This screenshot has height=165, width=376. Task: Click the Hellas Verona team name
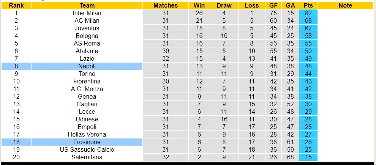pos(87,134)
